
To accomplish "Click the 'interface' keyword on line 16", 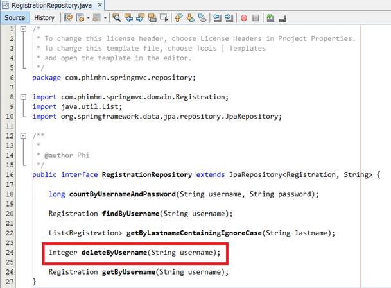I will [x=80, y=174].
